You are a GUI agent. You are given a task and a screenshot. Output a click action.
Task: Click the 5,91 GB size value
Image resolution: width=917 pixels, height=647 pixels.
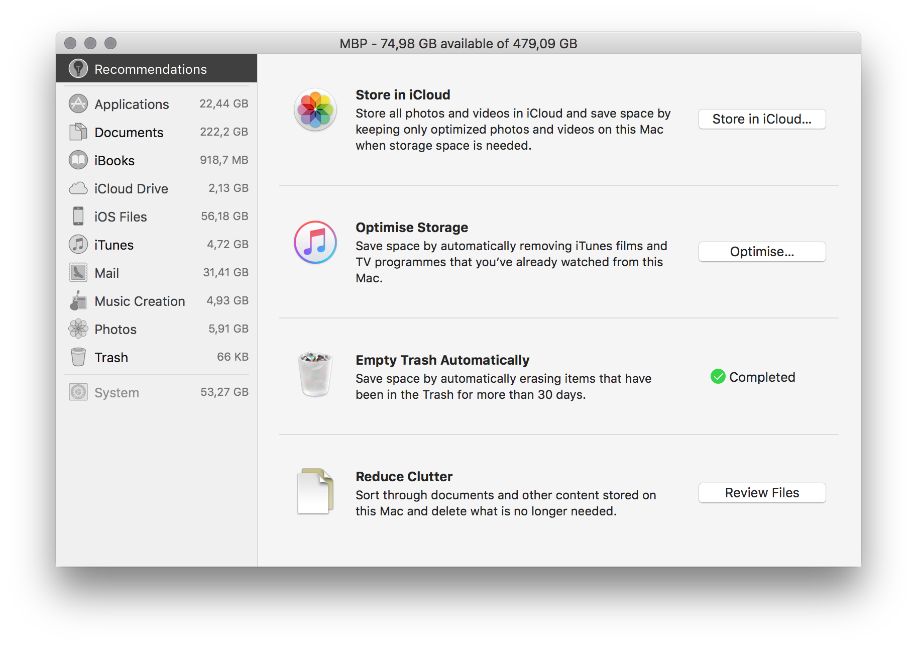pos(228,329)
